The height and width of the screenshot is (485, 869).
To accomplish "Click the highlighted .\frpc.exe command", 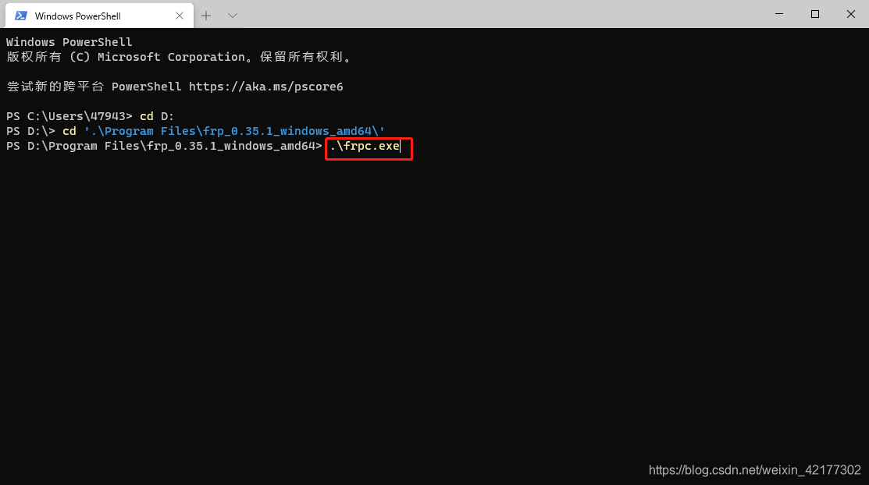I will click(367, 146).
